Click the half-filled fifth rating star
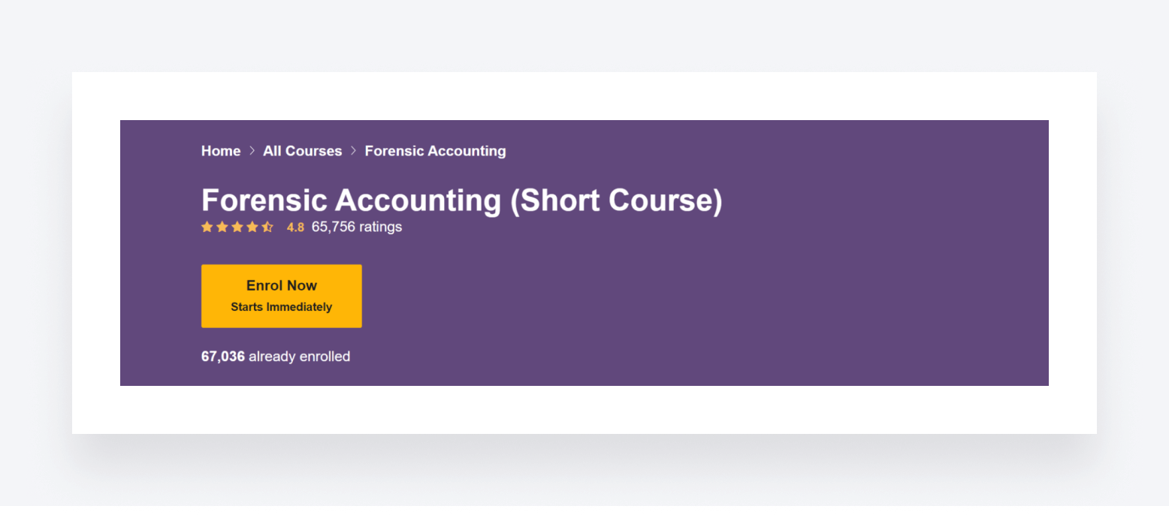Screen dimensions: 1169x515 pyautogui.click(x=267, y=227)
